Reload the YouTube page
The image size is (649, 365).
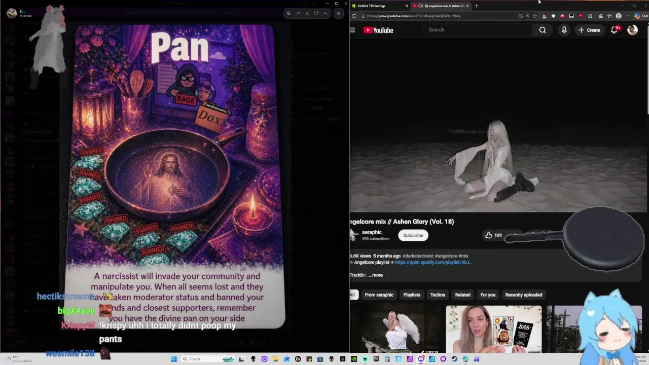point(354,16)
